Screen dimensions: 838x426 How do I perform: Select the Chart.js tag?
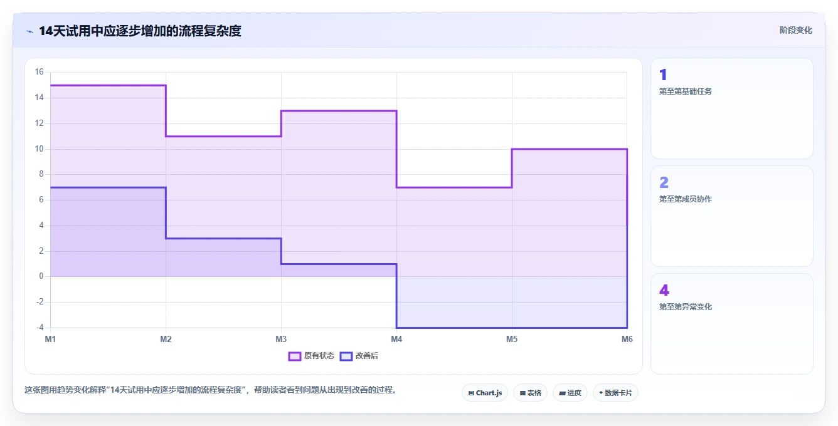tap(485, 393)
